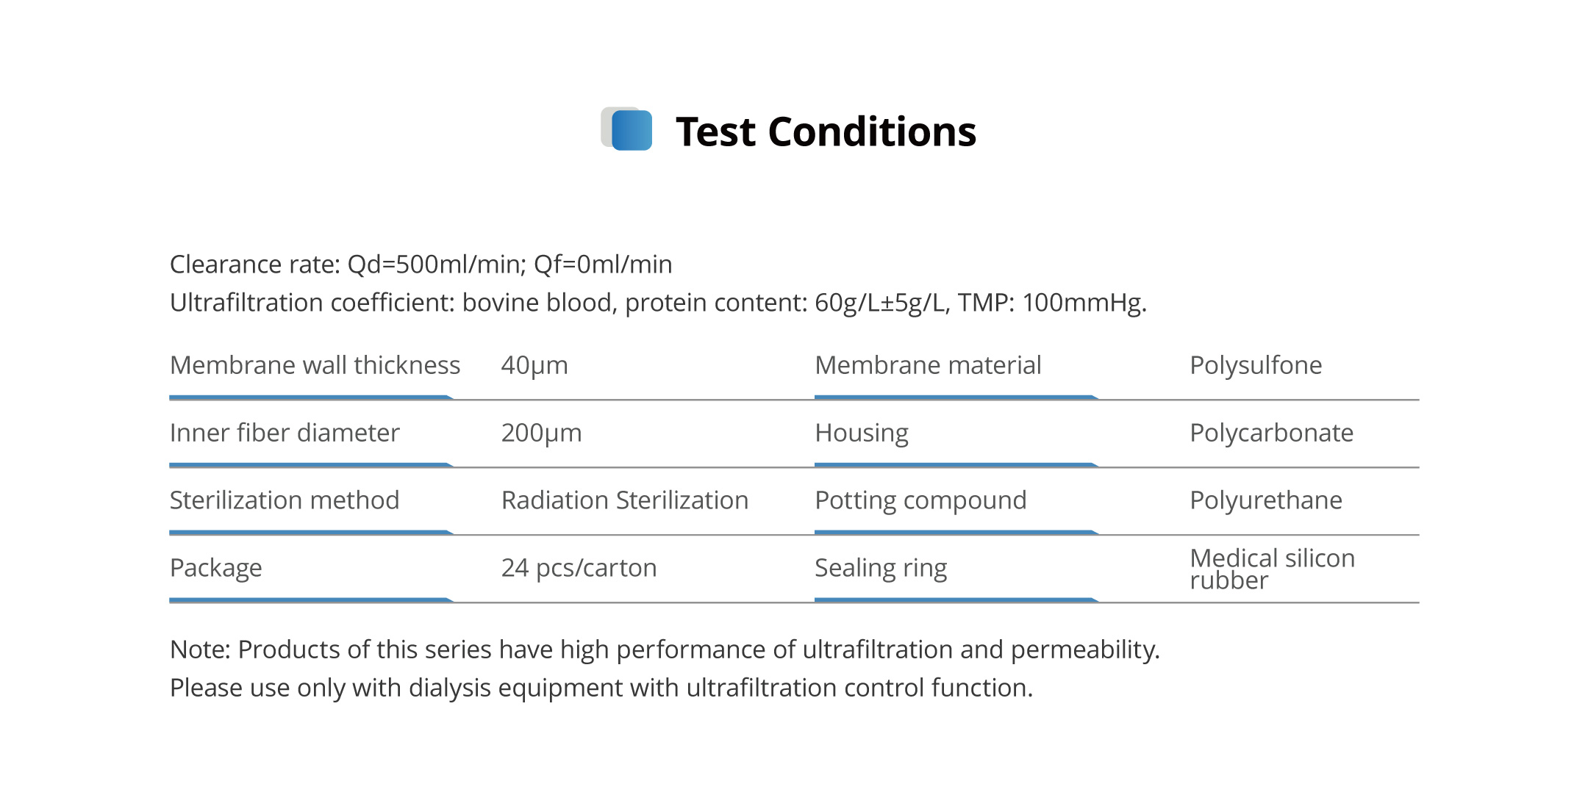
Task: Select the Polyurethane value
Action: click(x=1266, y=500)
